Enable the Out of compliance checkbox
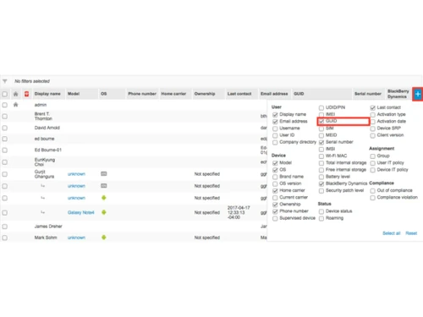The width and height of the screenshot is (423, 317). tap(373, 191)
